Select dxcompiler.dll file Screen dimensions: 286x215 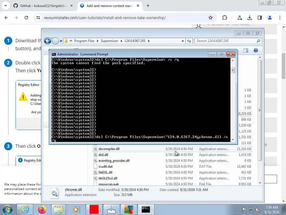tap(172, 149)
